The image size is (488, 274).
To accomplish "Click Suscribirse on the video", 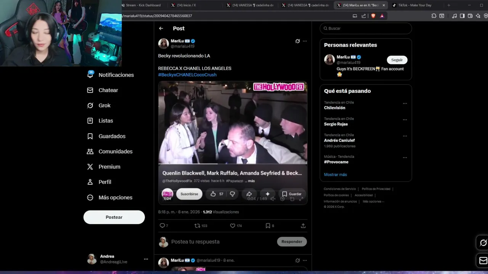I will (189, 194).
